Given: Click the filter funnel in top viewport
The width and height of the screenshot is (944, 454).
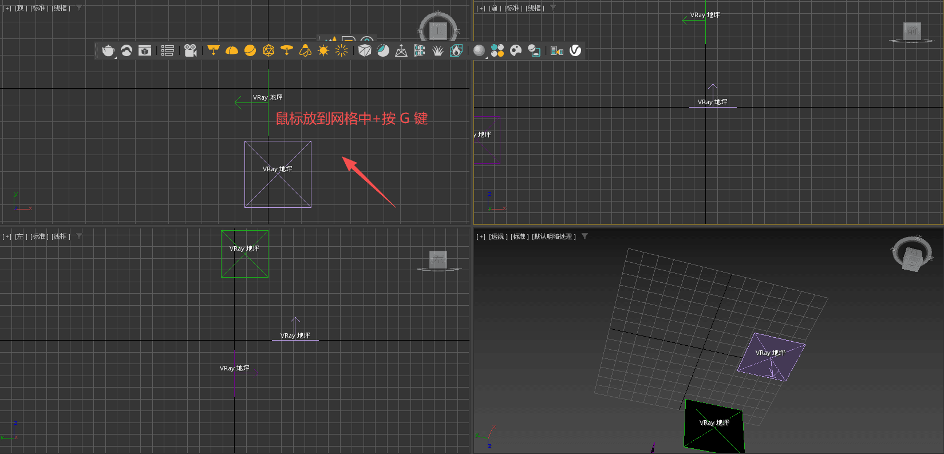Looking at the screenshot, I should [x=79, y=8].
